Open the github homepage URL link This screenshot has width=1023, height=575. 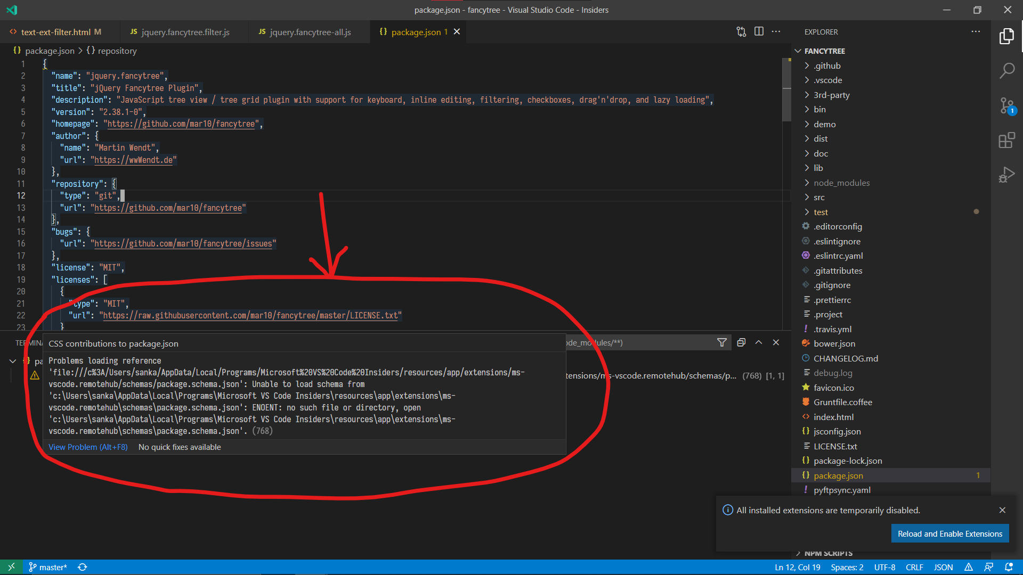pos(181,124)
